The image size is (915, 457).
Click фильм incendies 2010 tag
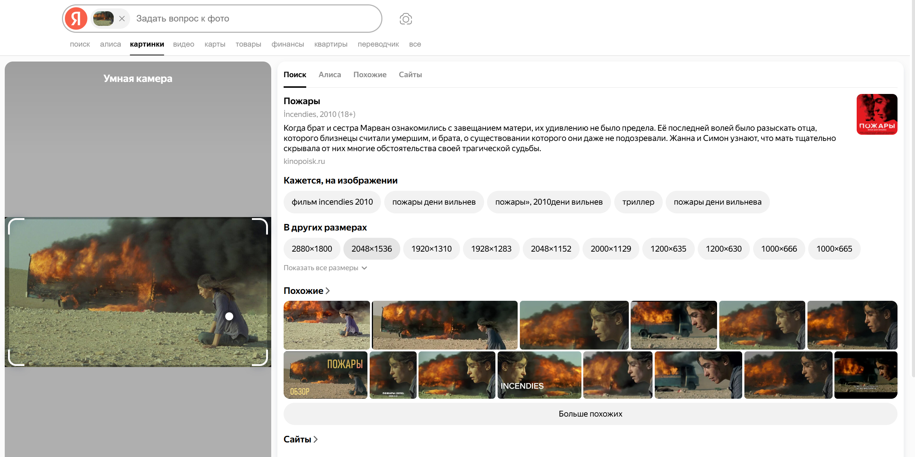[x=332, y=202]
